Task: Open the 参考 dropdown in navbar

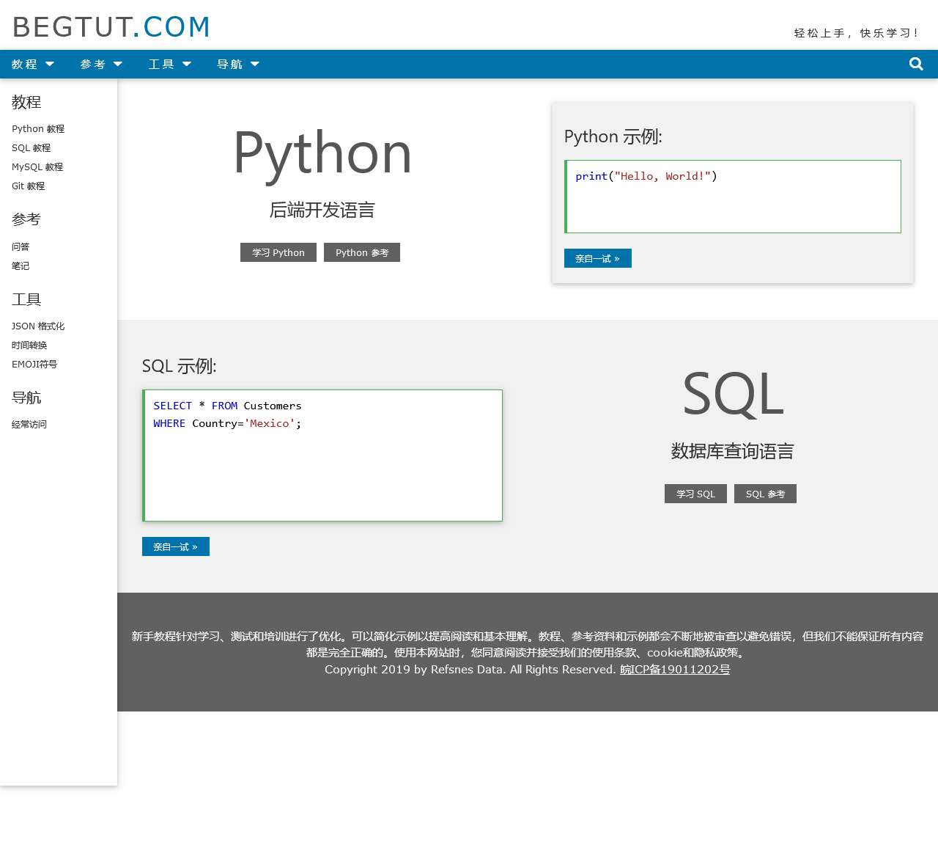Action: click(101, 65)
